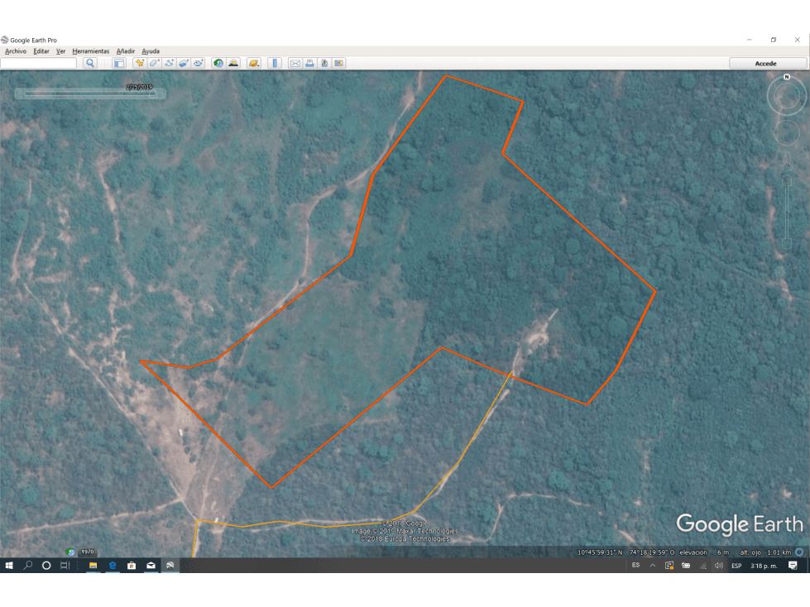Screen dimensions: 810x607
Task: Toggle the sunlight icon in the toolbar
Action: [233, 63]
